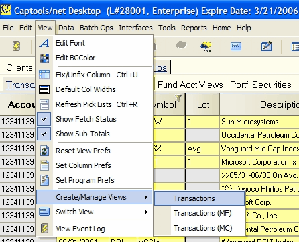Click the Reset View Prefs icon

click(44, 151)
